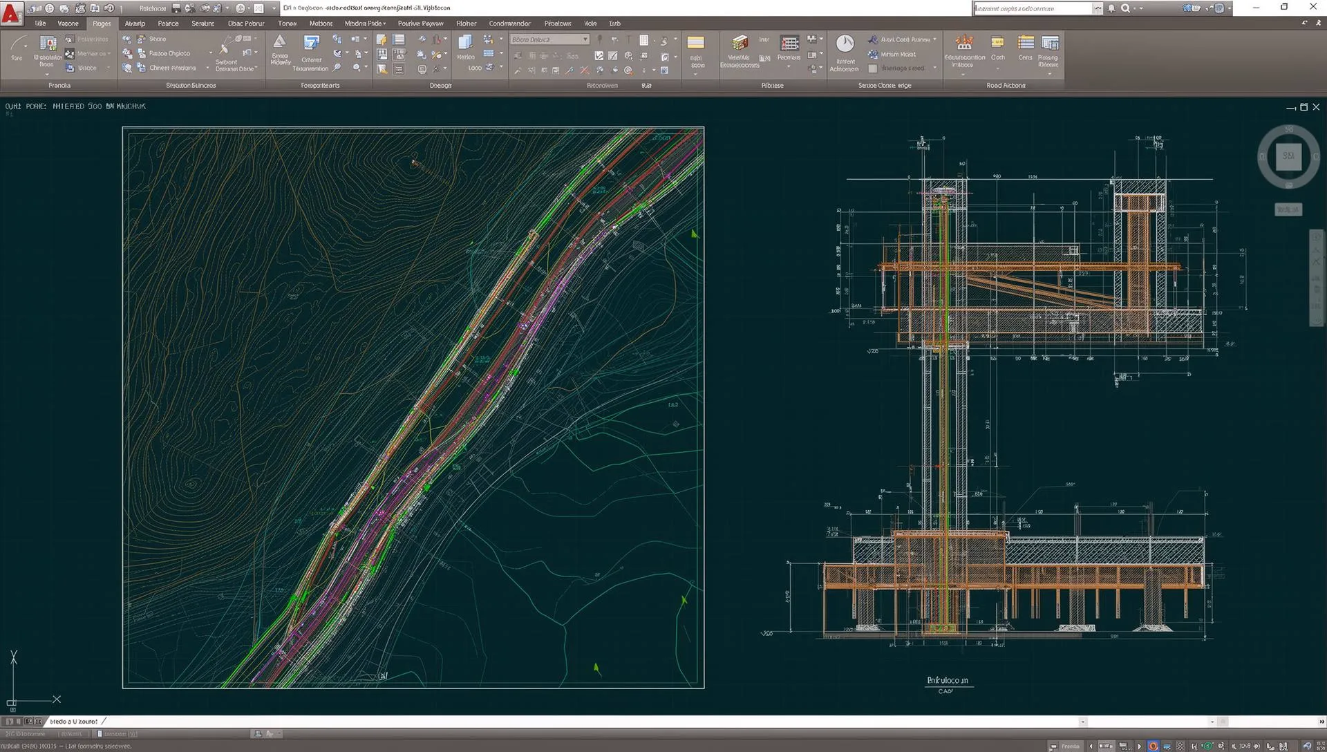Click the viewport label text at top-left
This screenshot has height=752, width=1327.
75,106
